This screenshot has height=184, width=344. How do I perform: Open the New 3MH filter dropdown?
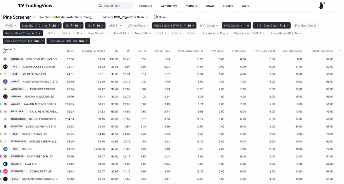[x=143, y=33]
